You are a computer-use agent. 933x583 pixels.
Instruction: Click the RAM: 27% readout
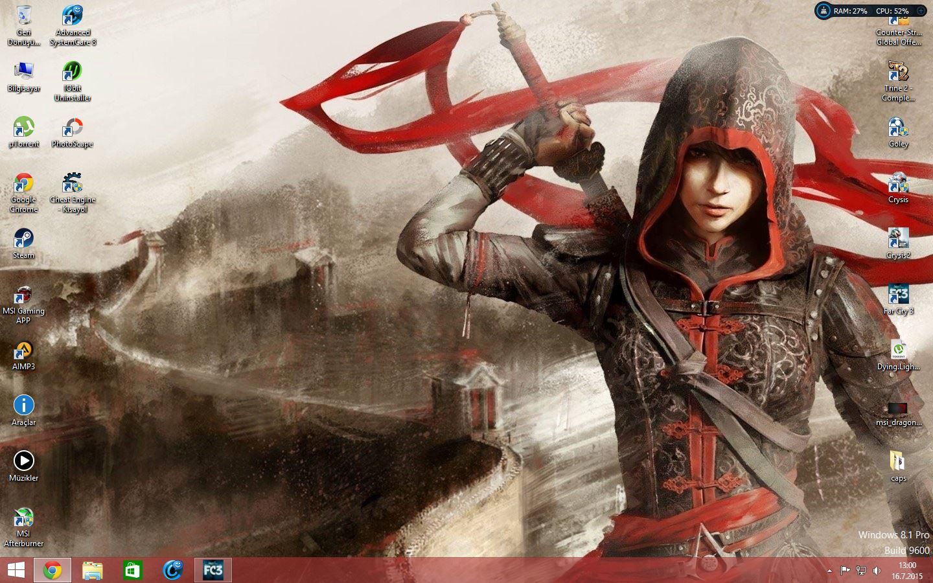[850, 11]
